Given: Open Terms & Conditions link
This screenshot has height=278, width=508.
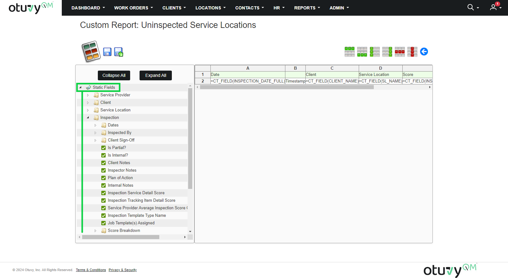Looking at the screenshot, I should pyautogui.click(x=91, y=270).
